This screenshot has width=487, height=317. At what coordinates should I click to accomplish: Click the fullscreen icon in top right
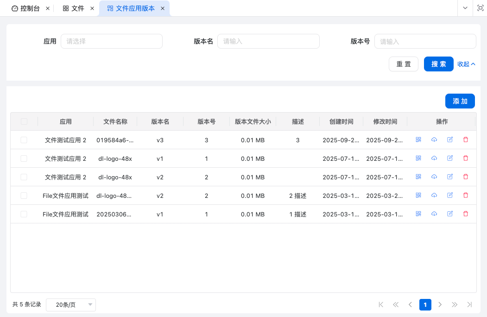481,8
